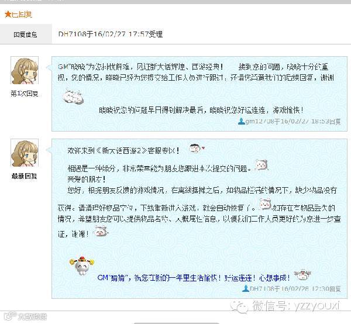Click the smiling sheep emoticon after 自动恢复了
The image size is (351, 324).
point(265,204)
